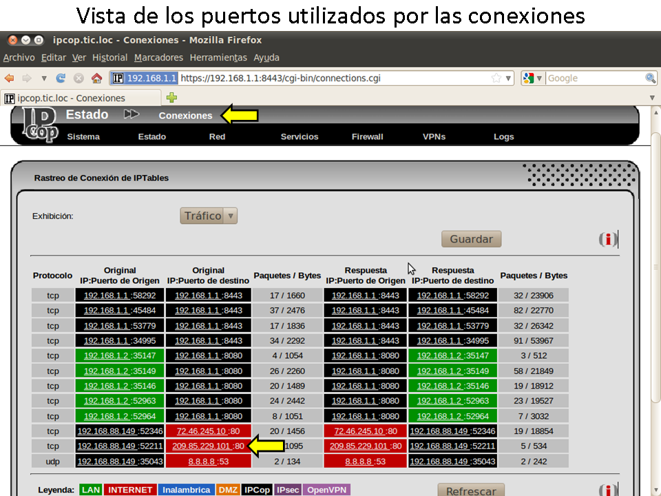Go to the Firefox home page icon

(x=96, y=79)
